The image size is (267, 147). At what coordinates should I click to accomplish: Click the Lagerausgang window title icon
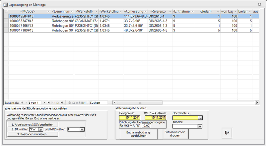[5, 4]
